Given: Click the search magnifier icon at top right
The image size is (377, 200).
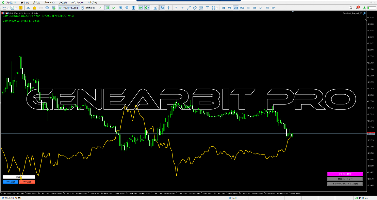Looking at the screenshot, I should pos(351,7).
